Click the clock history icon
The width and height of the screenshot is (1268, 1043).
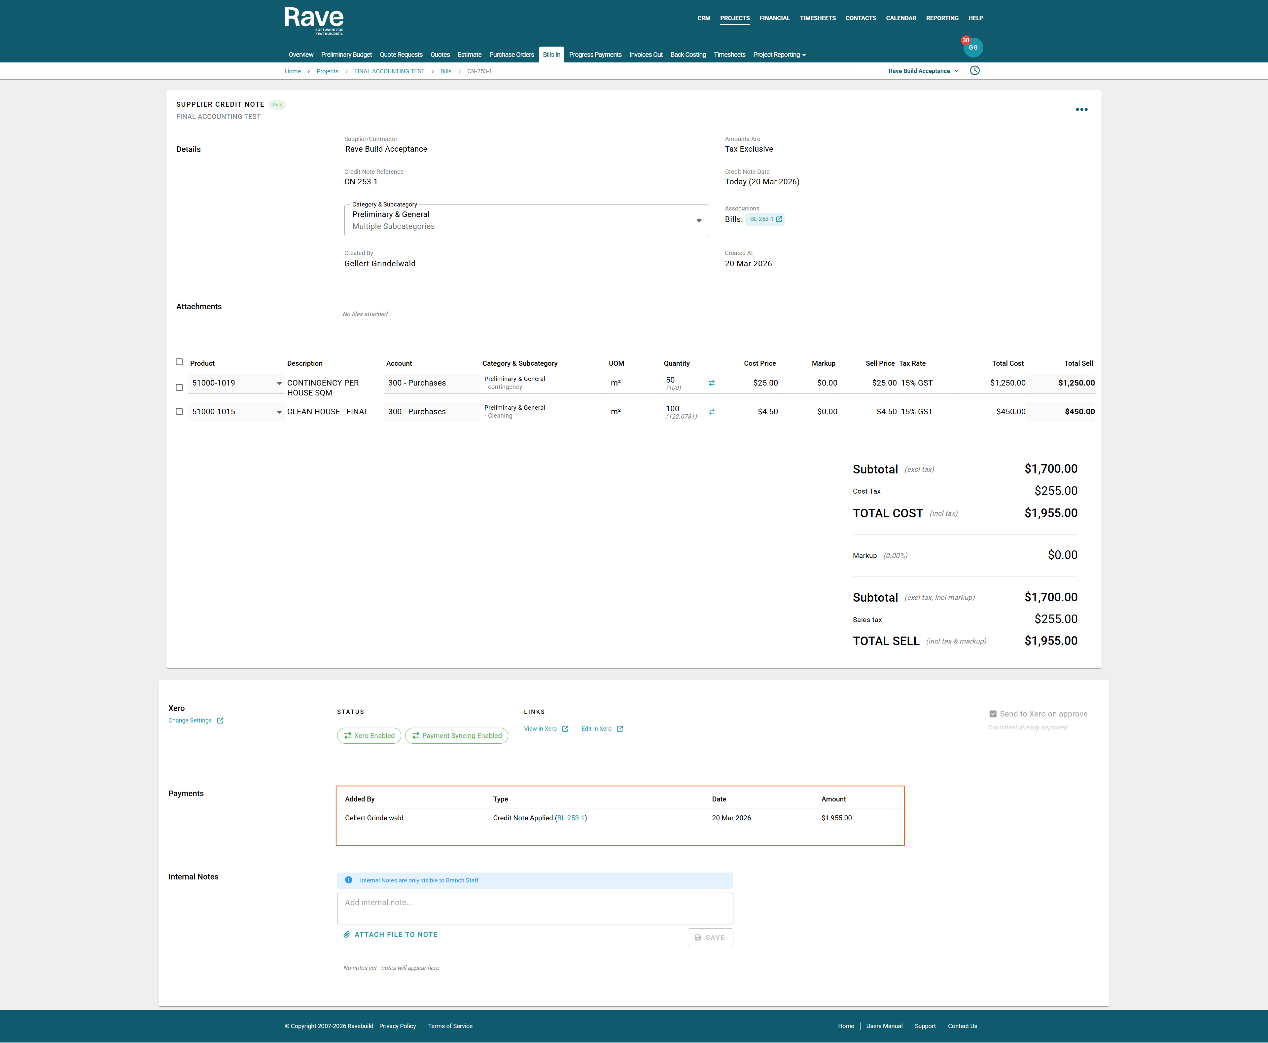975,71
